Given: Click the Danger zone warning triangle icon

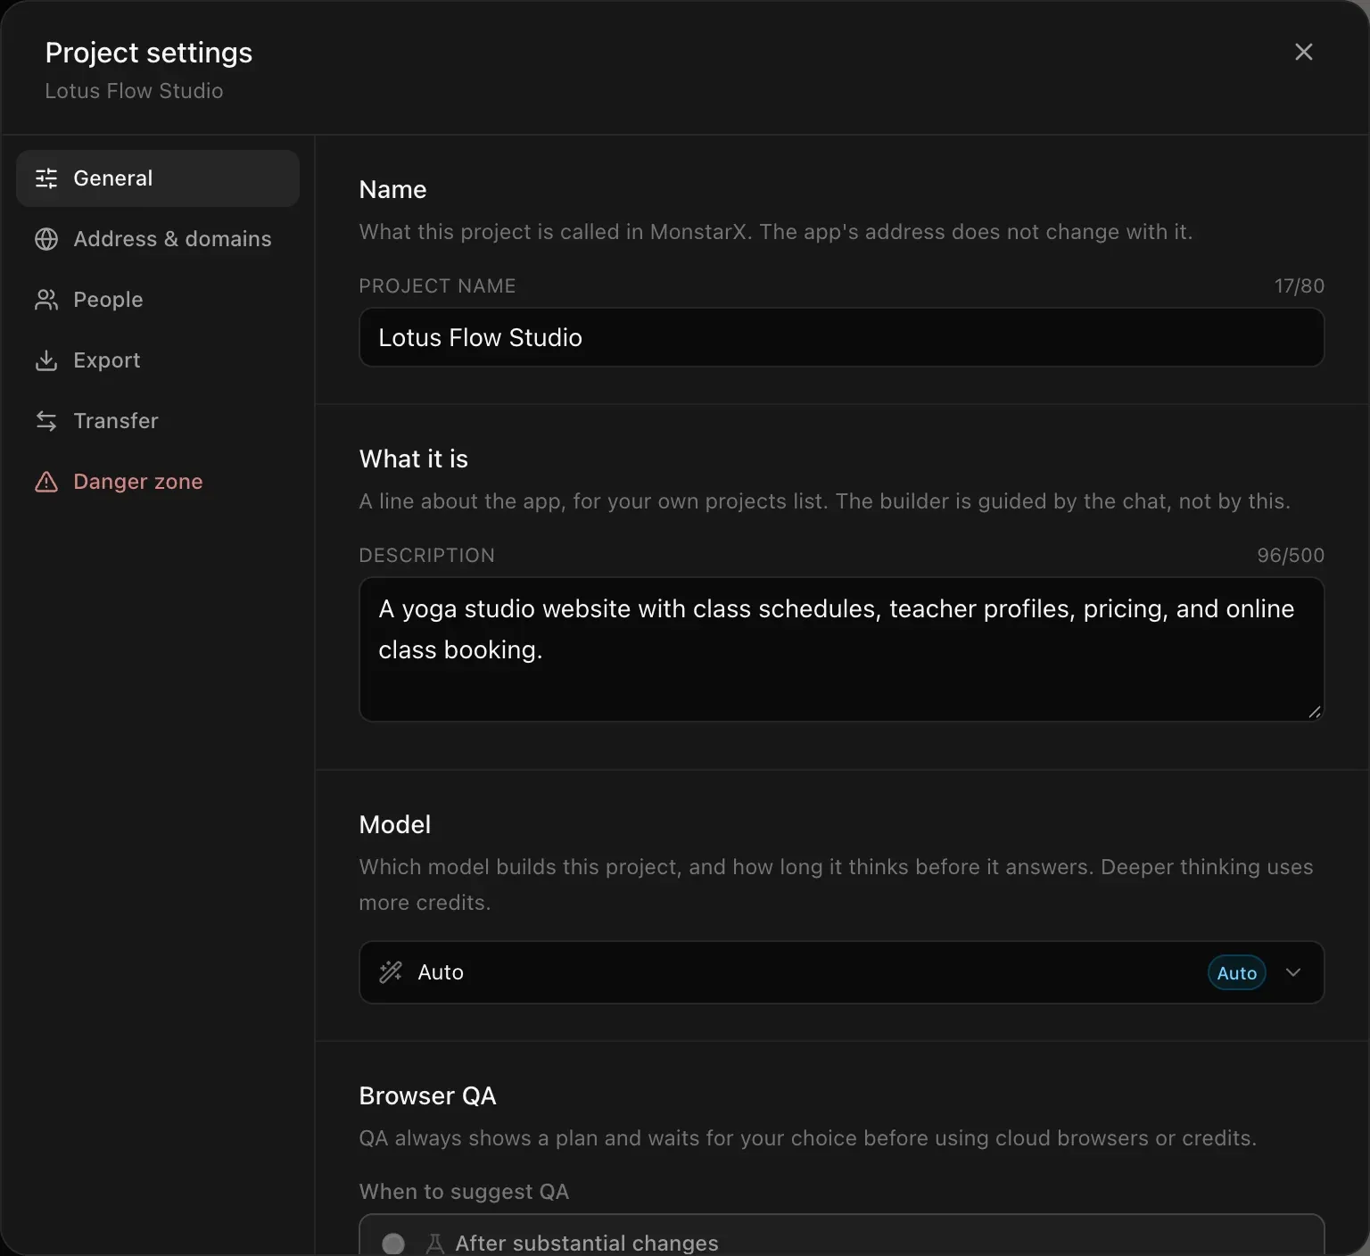Looking at the screenshot, I should click(46, 482).
